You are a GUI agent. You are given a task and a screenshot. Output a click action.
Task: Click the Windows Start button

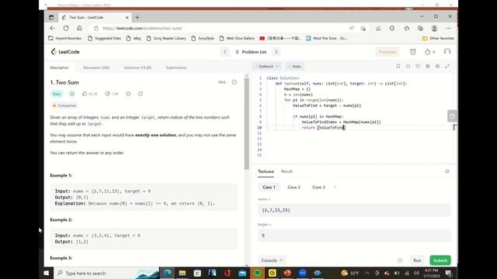(x=47, y=273)
